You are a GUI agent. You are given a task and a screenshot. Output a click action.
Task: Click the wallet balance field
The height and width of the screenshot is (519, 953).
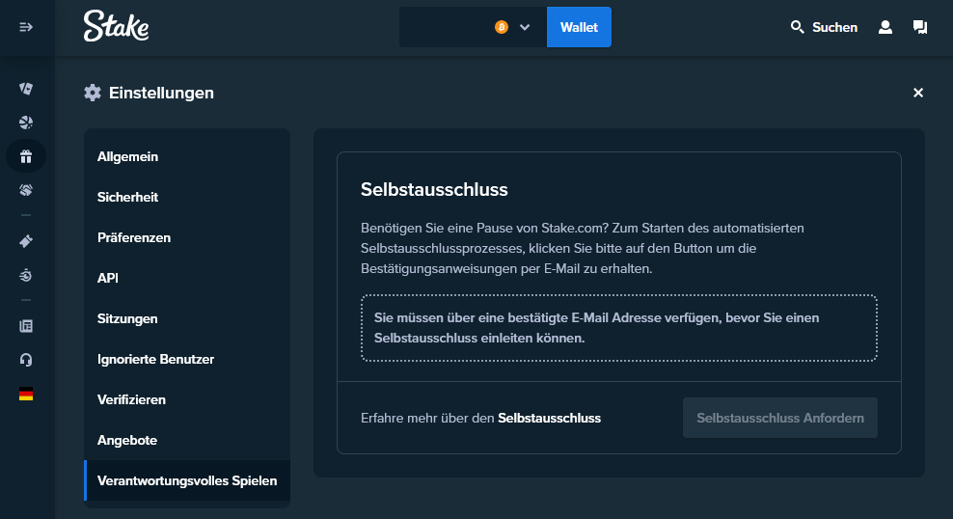point(473,27)
